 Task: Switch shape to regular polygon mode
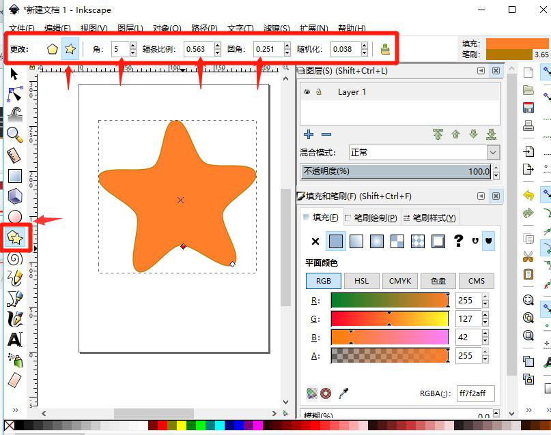pyautogui.click(x=52, y=49)
